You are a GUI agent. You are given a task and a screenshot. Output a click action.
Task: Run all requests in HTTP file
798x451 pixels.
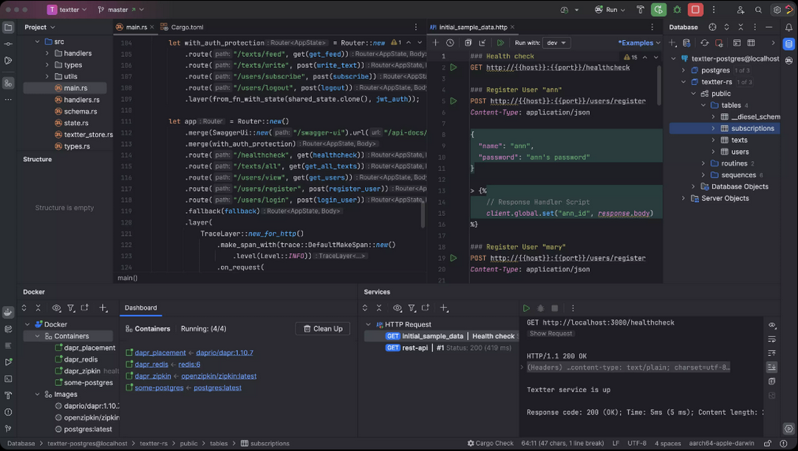[500, 43]
